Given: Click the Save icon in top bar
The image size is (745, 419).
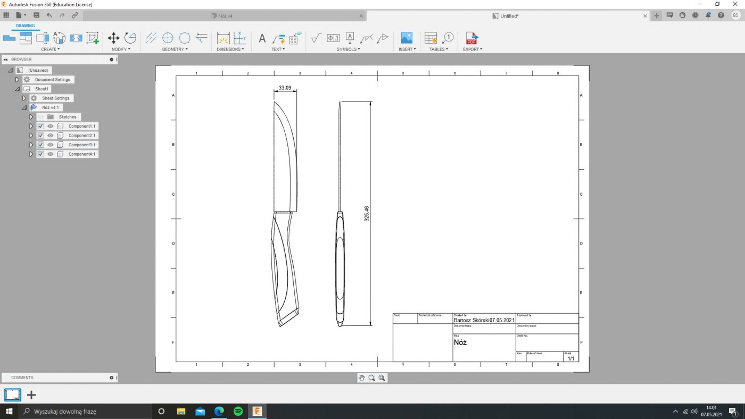Looking at the screenshot, I should [x=36, y=15].
